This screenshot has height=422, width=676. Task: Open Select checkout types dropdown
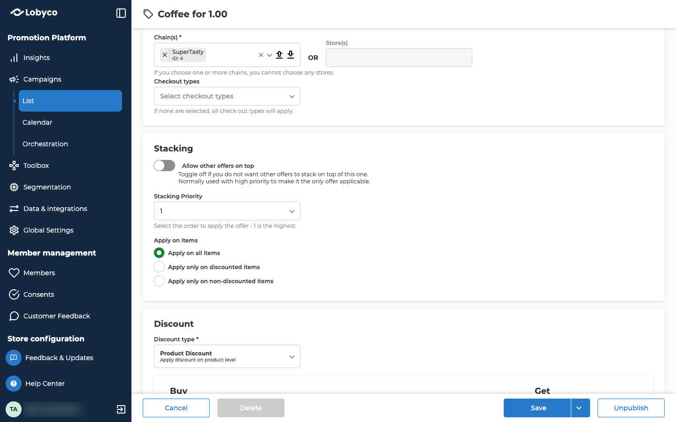pos(227,96)
